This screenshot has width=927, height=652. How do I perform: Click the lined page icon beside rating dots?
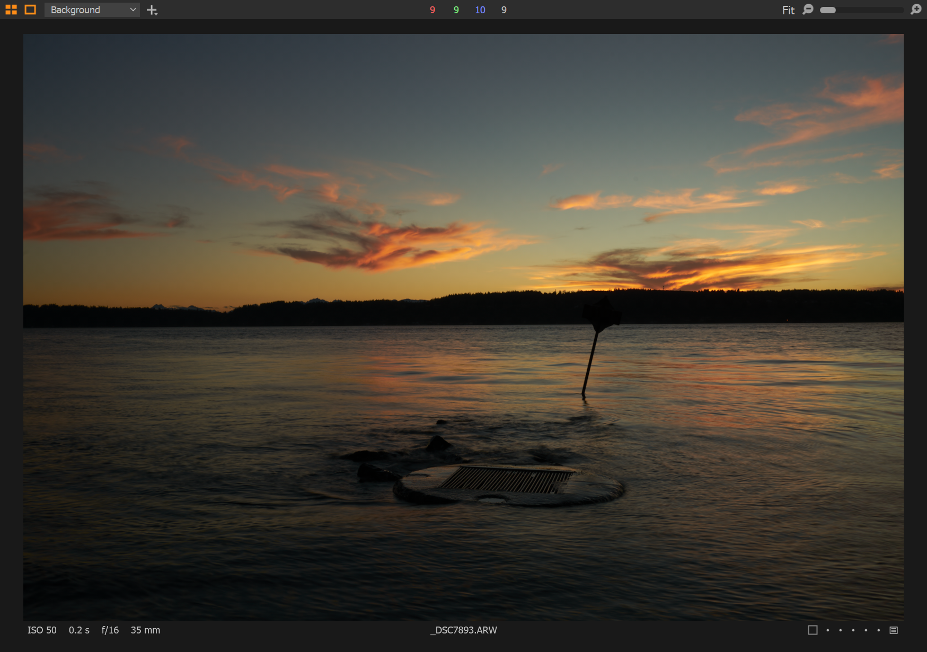[894, 630]
